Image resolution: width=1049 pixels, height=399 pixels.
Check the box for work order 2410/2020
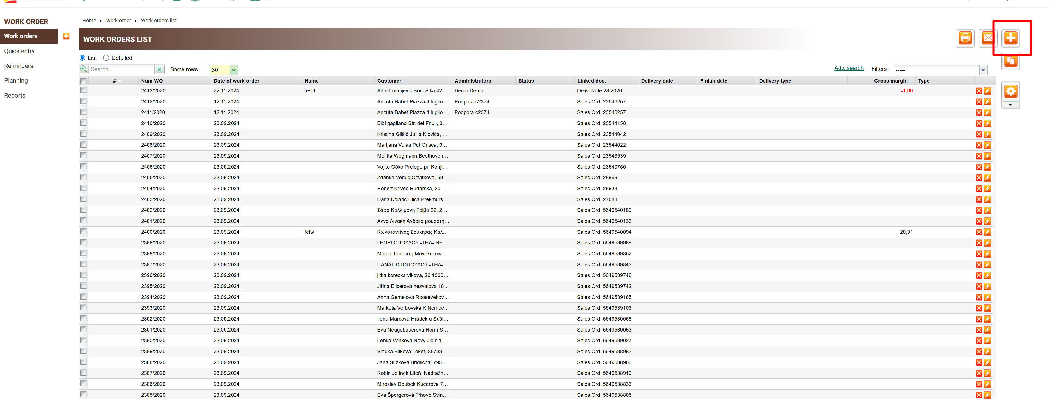click(x=83, y=123)
